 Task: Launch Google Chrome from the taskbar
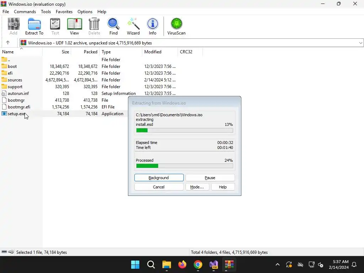198,264
